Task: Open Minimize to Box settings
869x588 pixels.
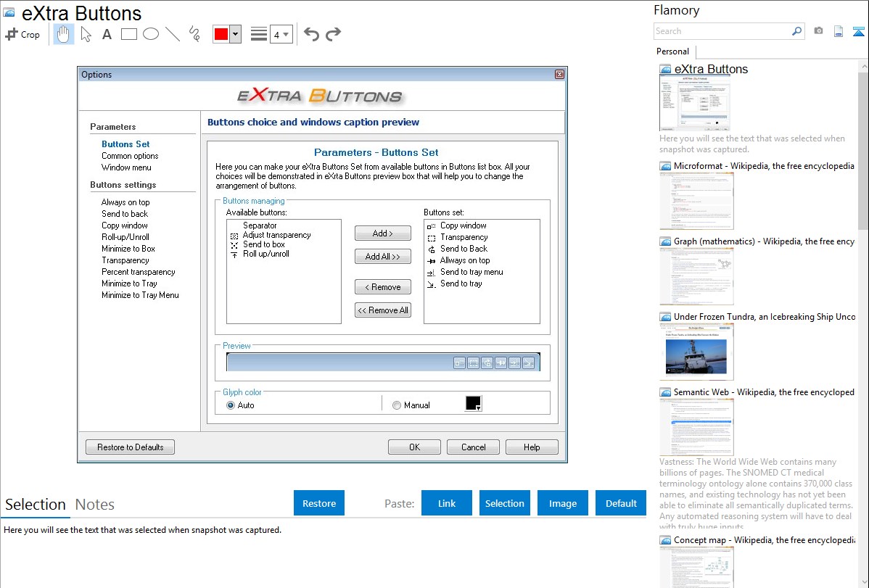Action: coord(128,249)
